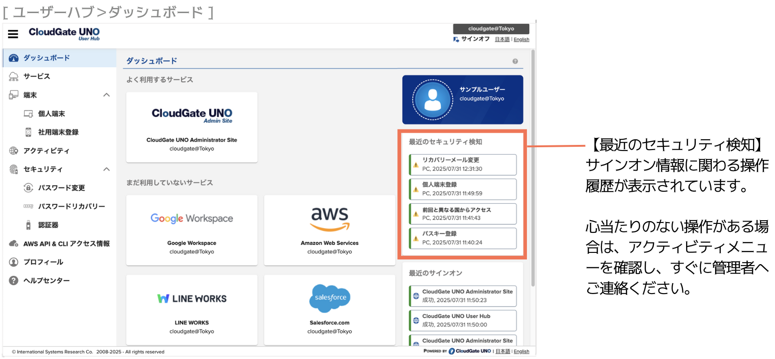The width and height of the screenshot is (775, 359).
Task: Click the dashboard vertical scrollbar
Action: 533,168
